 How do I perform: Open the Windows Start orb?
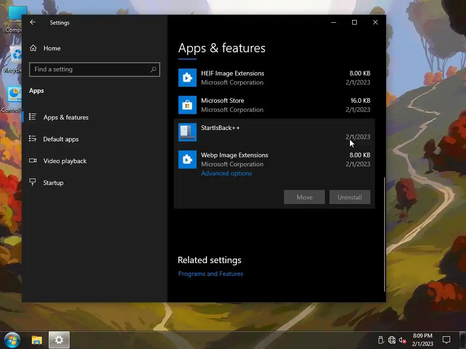tap(12, 340)
